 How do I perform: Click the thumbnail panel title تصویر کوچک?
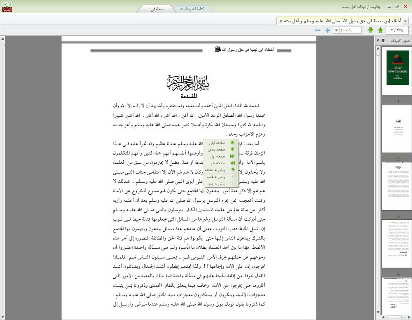pos(400,40)
